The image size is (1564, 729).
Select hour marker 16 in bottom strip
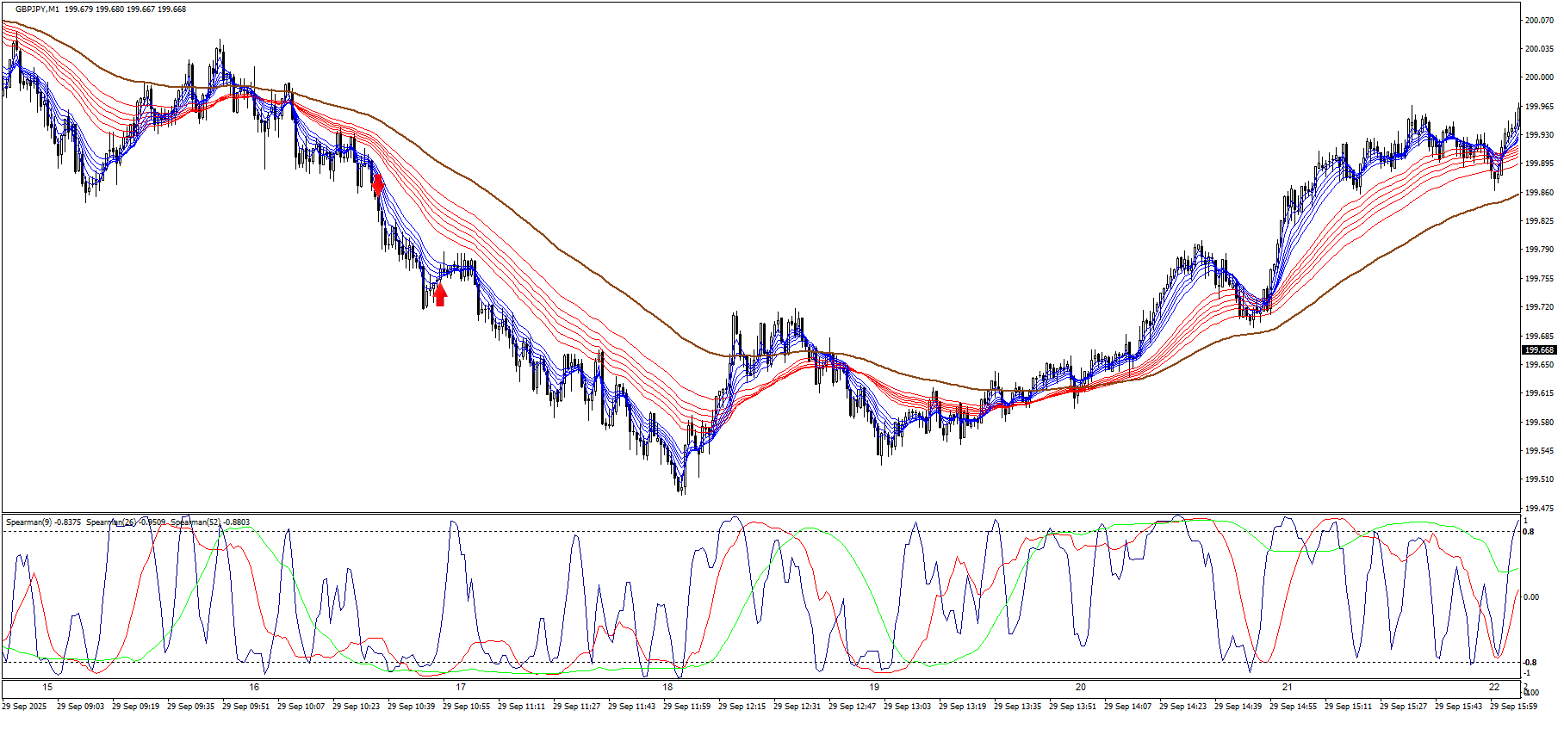pos(254,687)
